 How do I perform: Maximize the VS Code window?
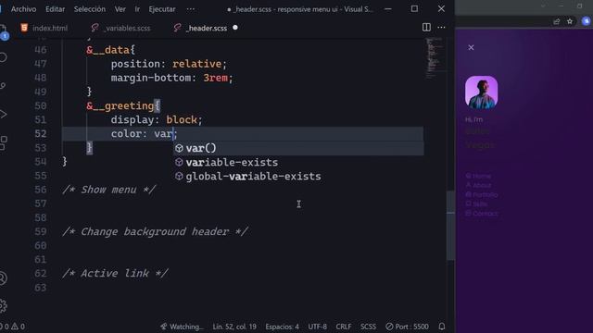[414, 8]
